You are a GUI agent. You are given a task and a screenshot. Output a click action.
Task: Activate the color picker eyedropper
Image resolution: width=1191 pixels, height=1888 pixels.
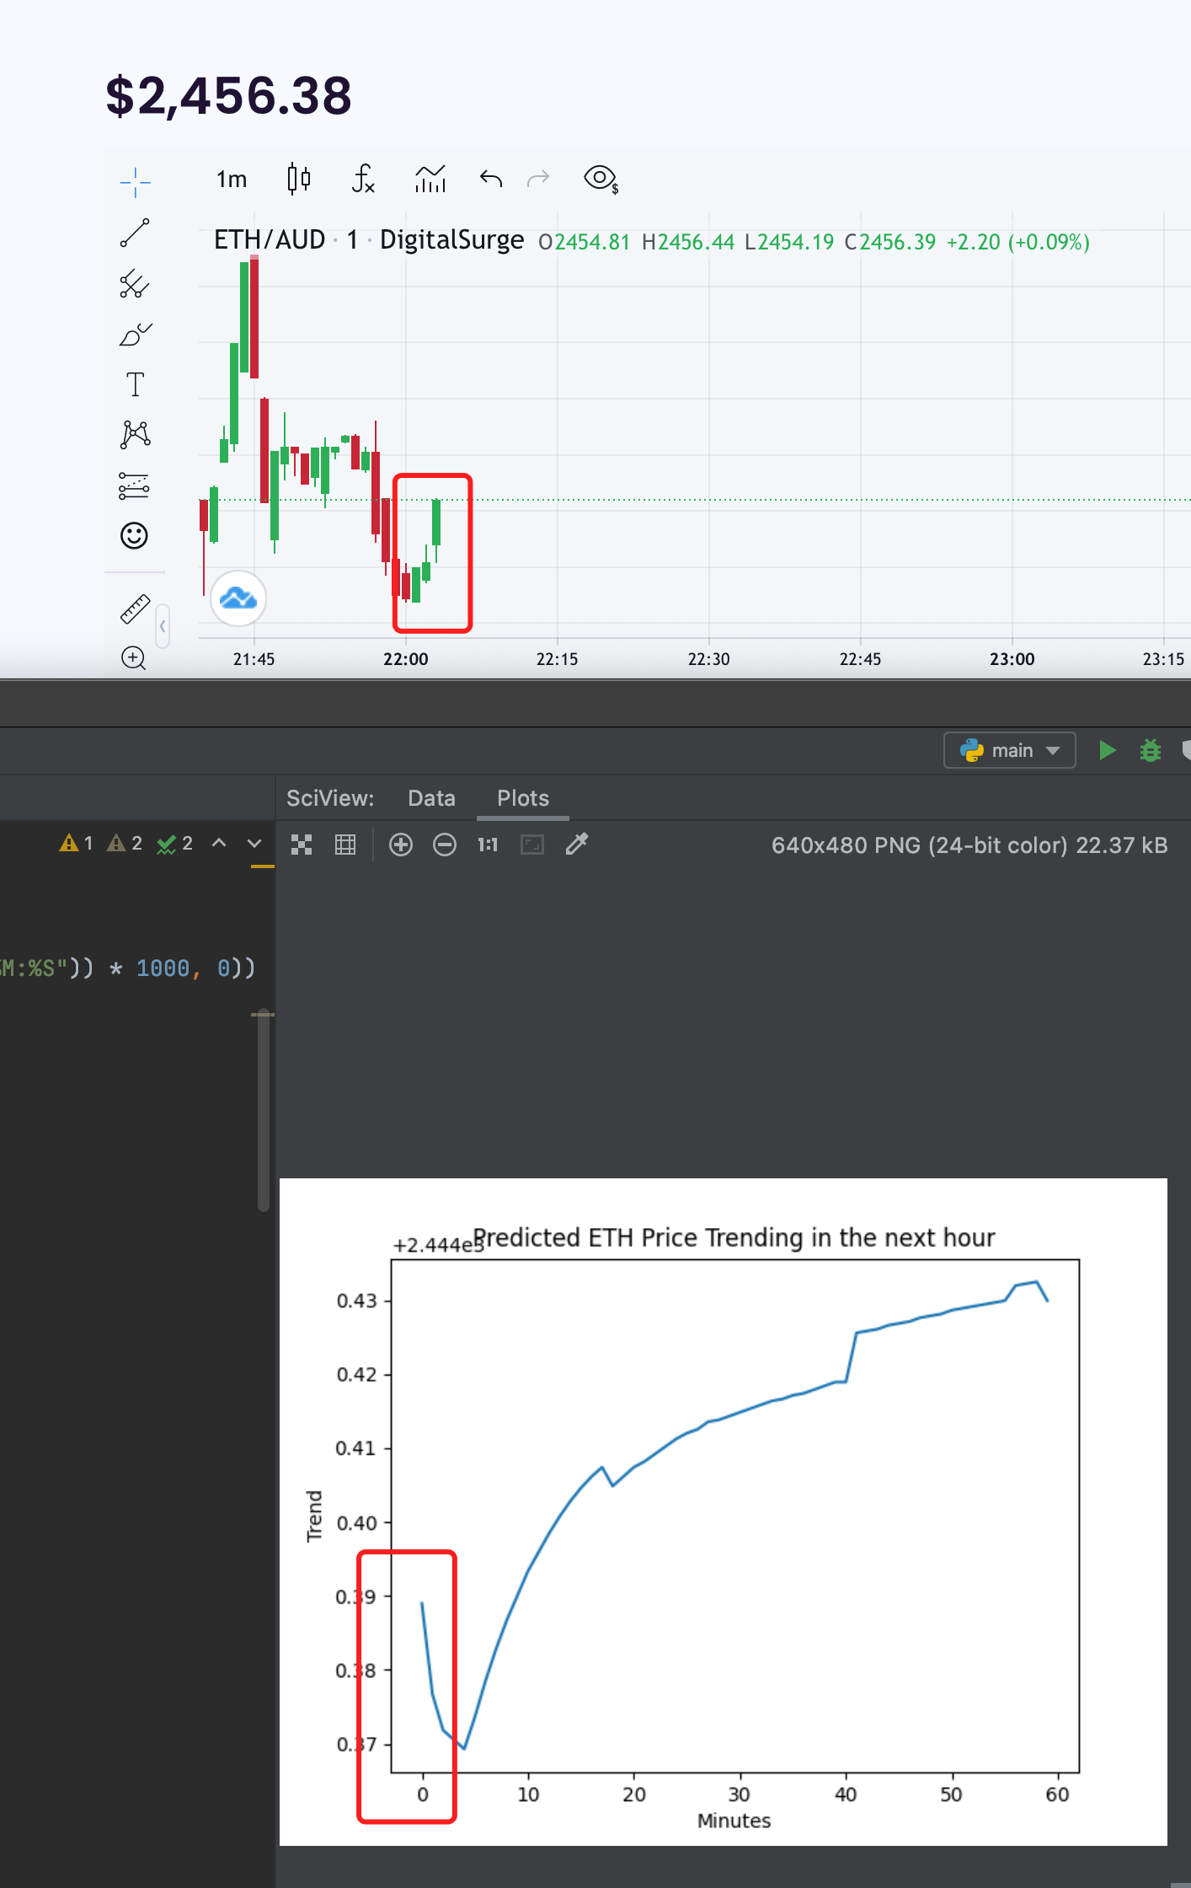577,844
